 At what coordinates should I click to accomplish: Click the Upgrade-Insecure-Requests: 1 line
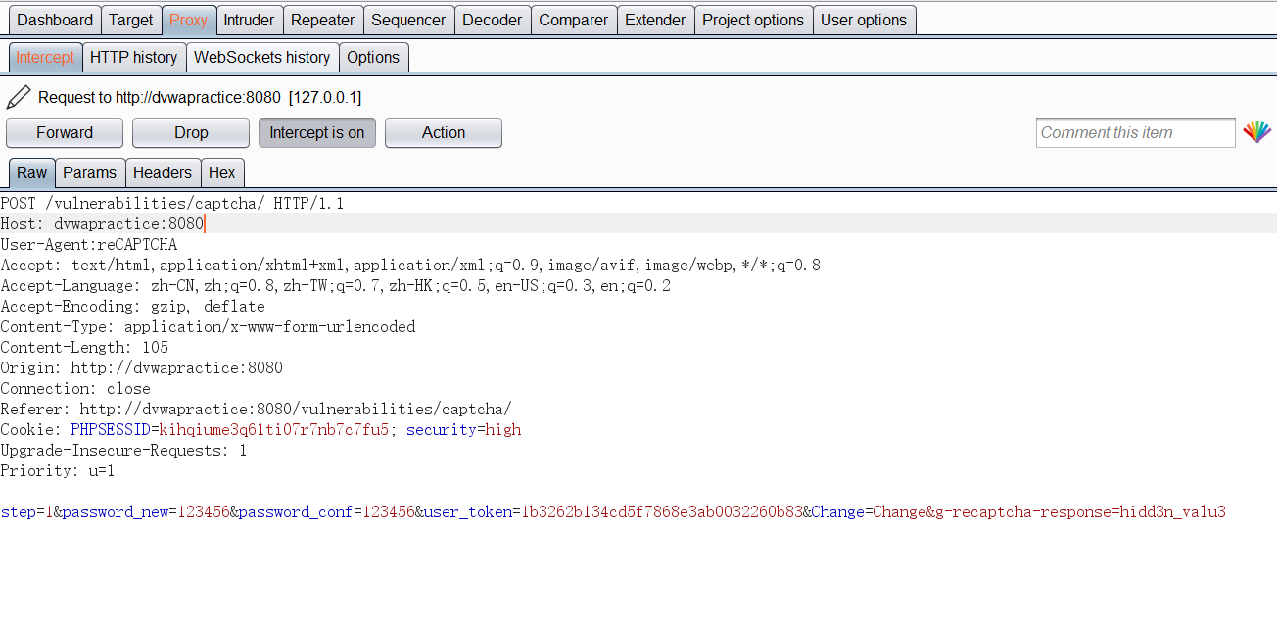(123, 451)
